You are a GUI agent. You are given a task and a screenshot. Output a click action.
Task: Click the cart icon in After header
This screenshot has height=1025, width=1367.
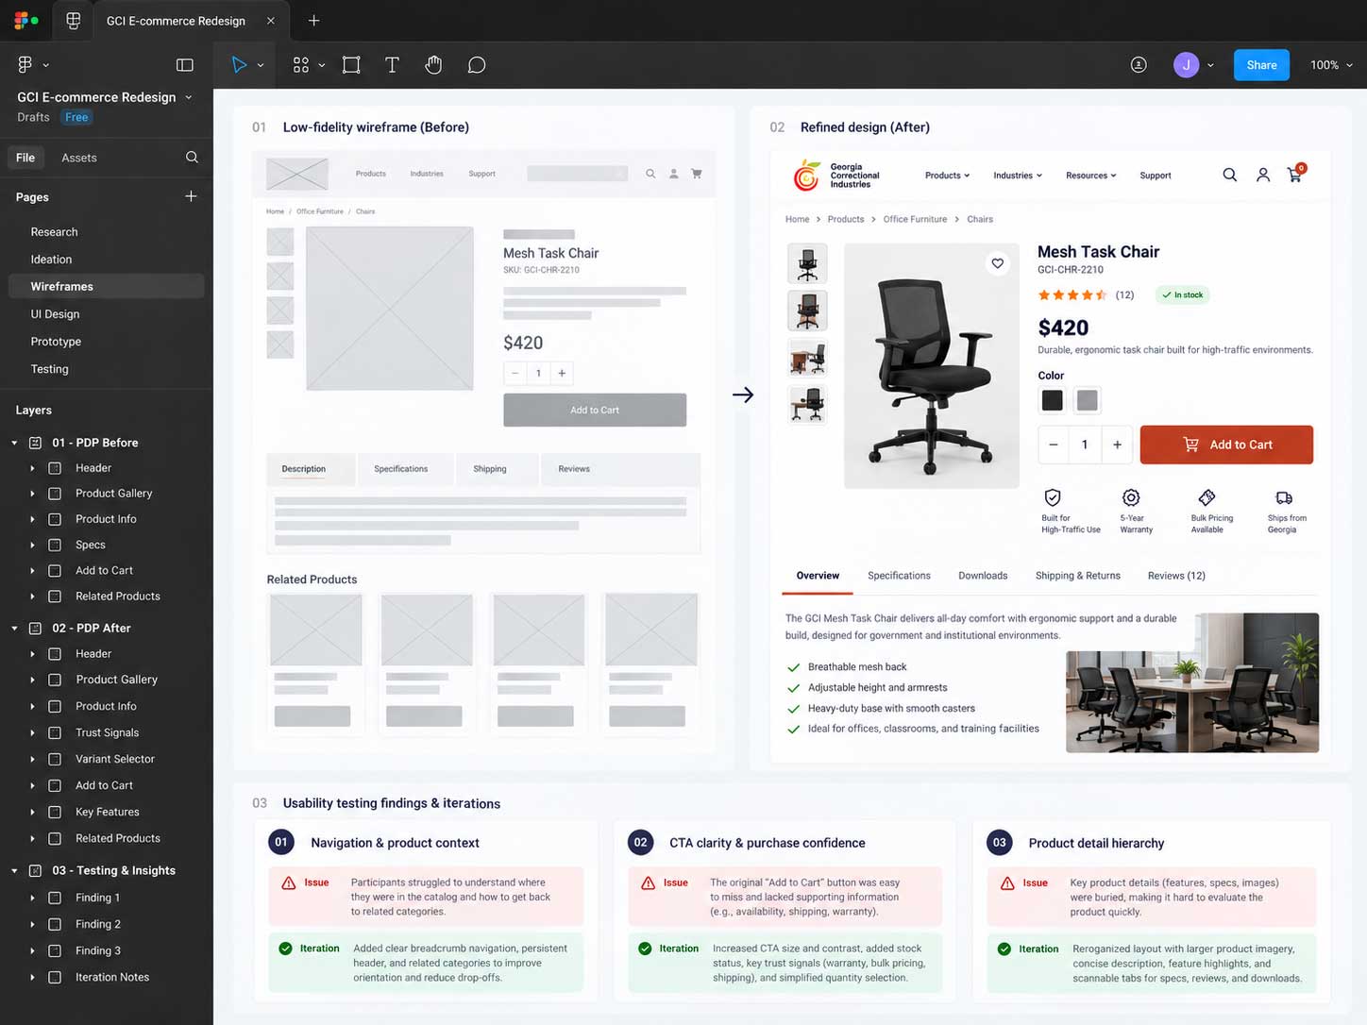tap(1295, 174)
